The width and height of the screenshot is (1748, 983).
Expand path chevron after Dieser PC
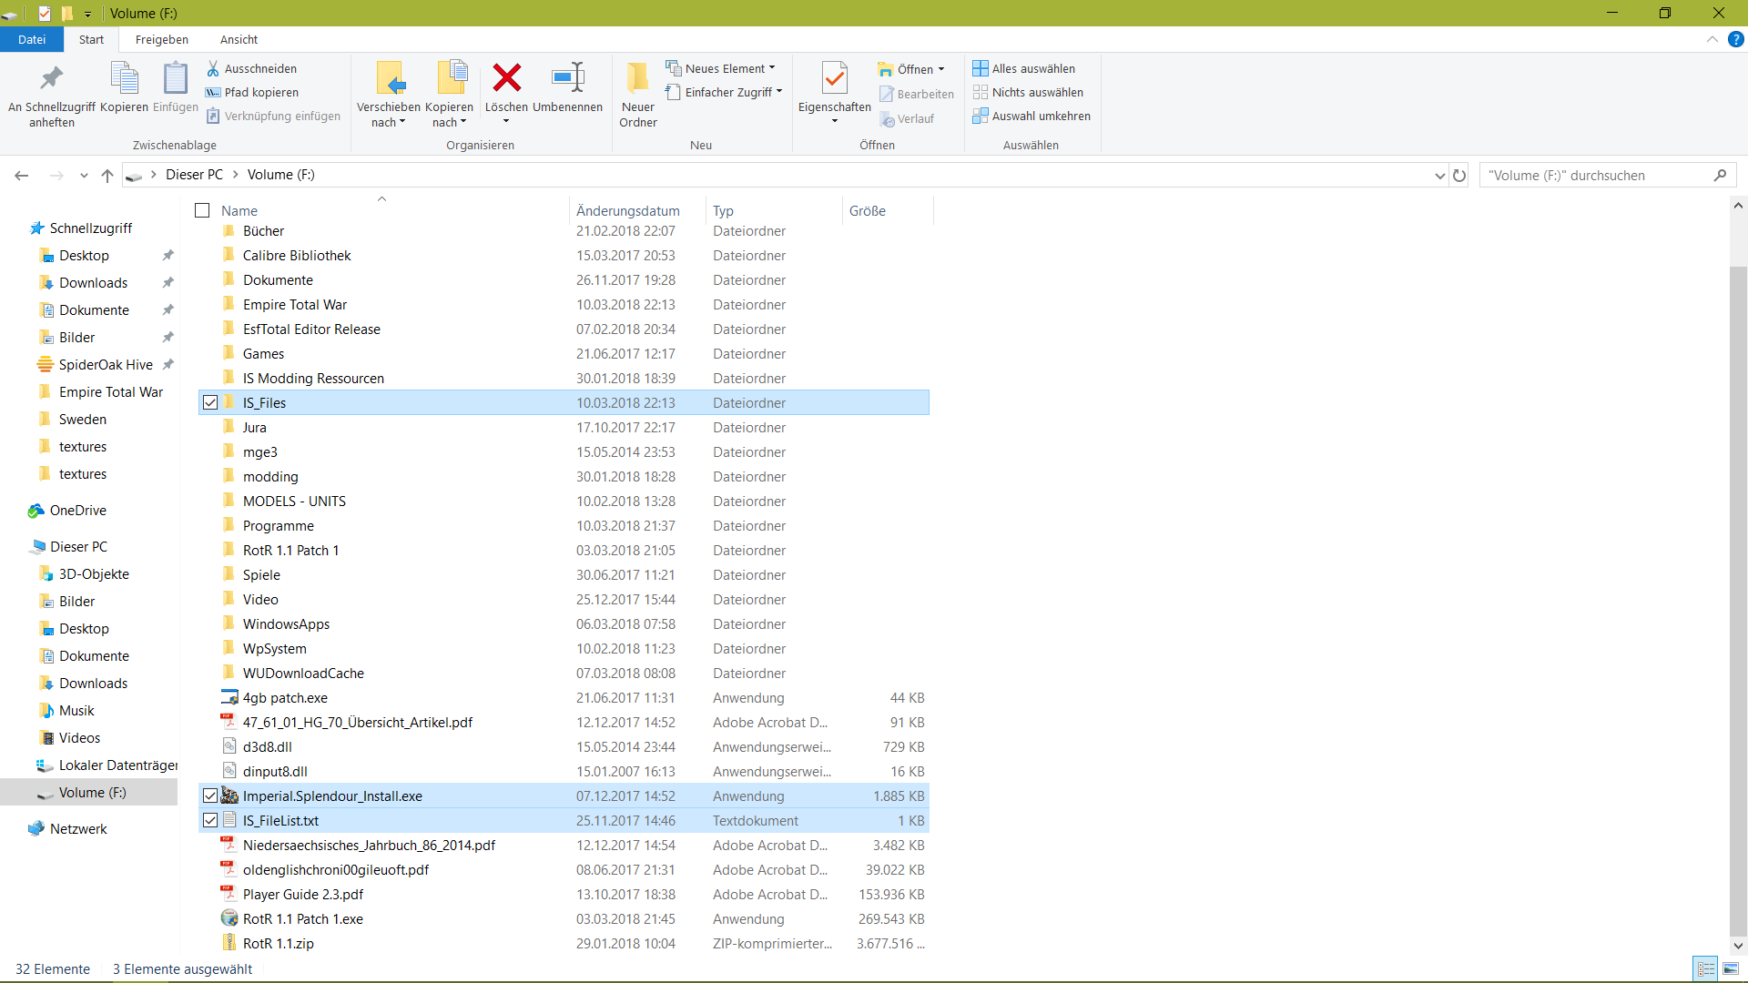[236, 175]
